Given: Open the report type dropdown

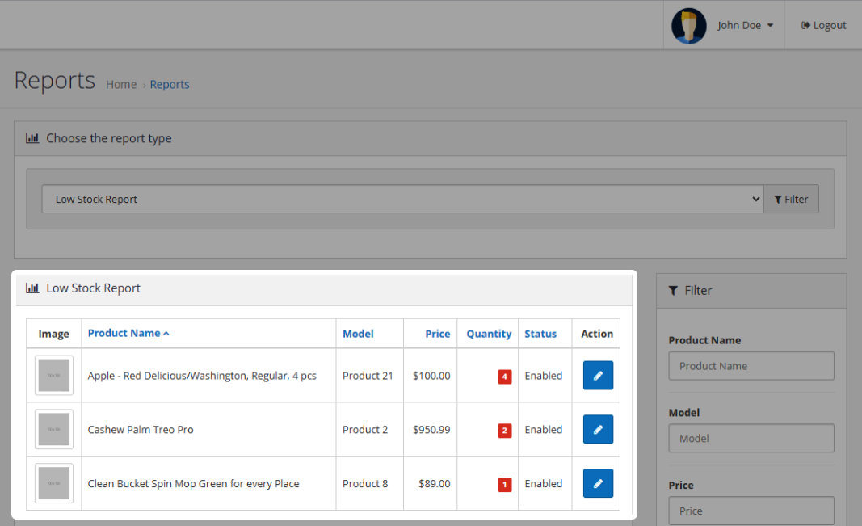Looking at the screenshot, I should [x=402, y=200].
